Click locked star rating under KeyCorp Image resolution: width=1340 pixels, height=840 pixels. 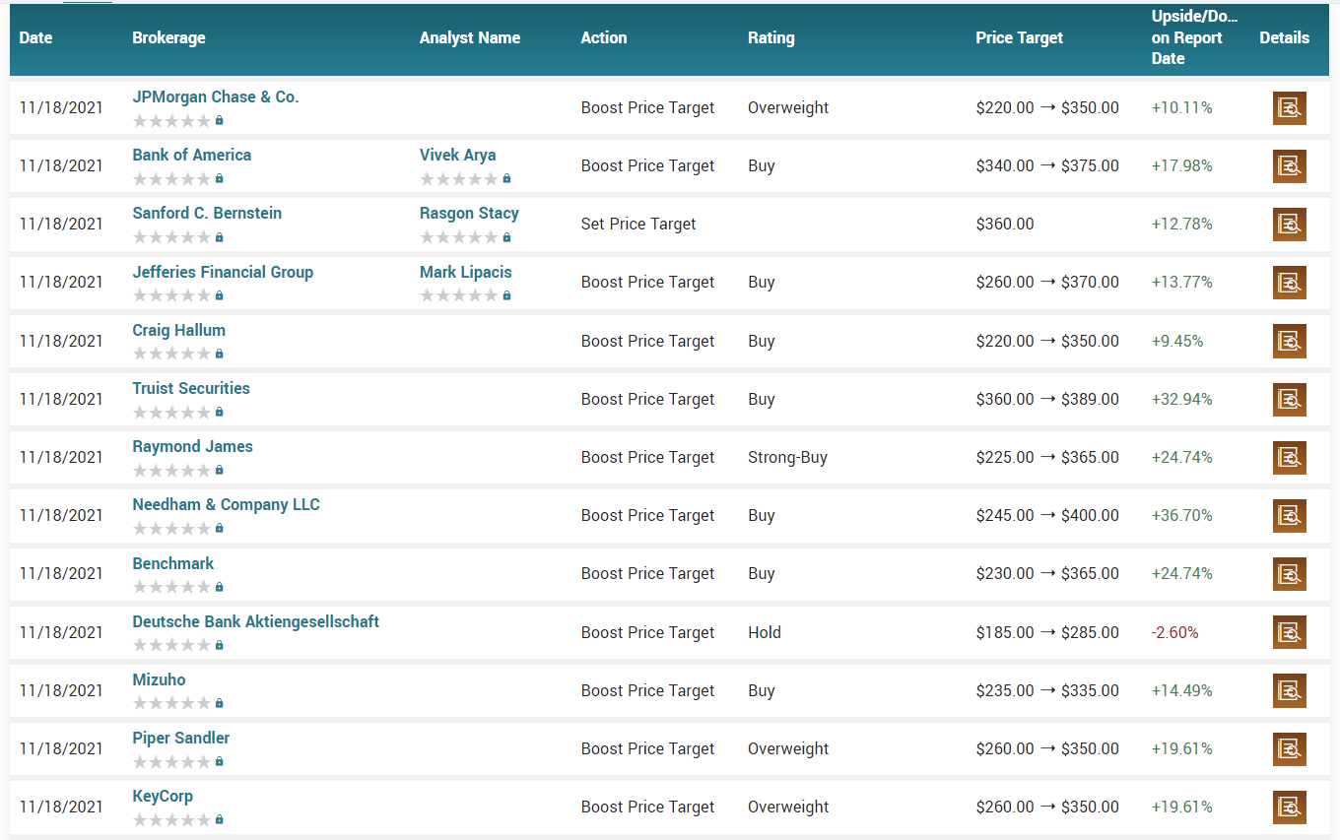(178, 819)
